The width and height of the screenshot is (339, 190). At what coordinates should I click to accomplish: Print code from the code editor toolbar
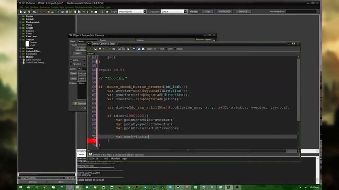[x=104, y=49]
